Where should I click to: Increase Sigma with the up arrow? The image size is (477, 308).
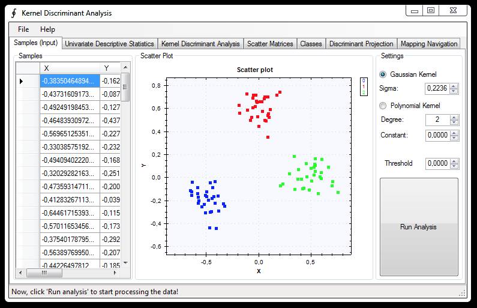point(454,86)
